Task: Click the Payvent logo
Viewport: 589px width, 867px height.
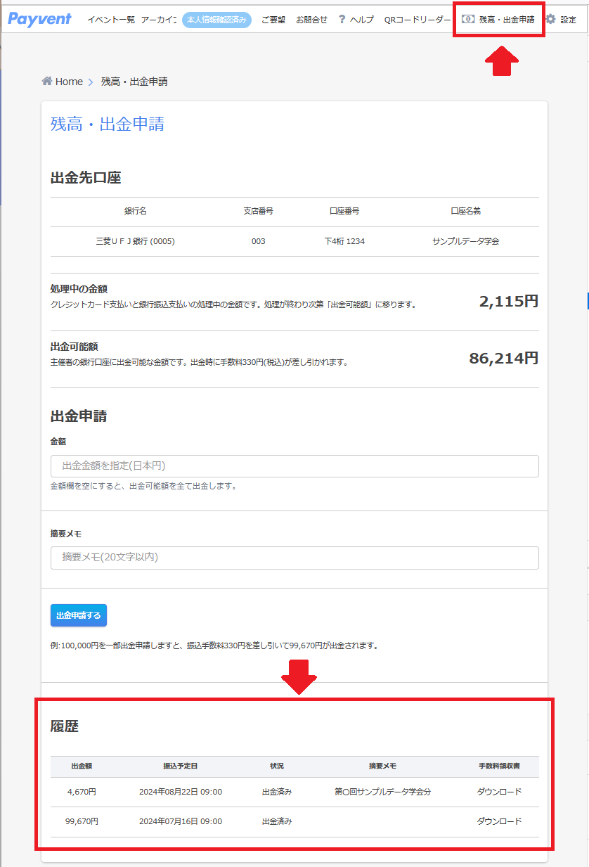Action: (x=39, y=19)
